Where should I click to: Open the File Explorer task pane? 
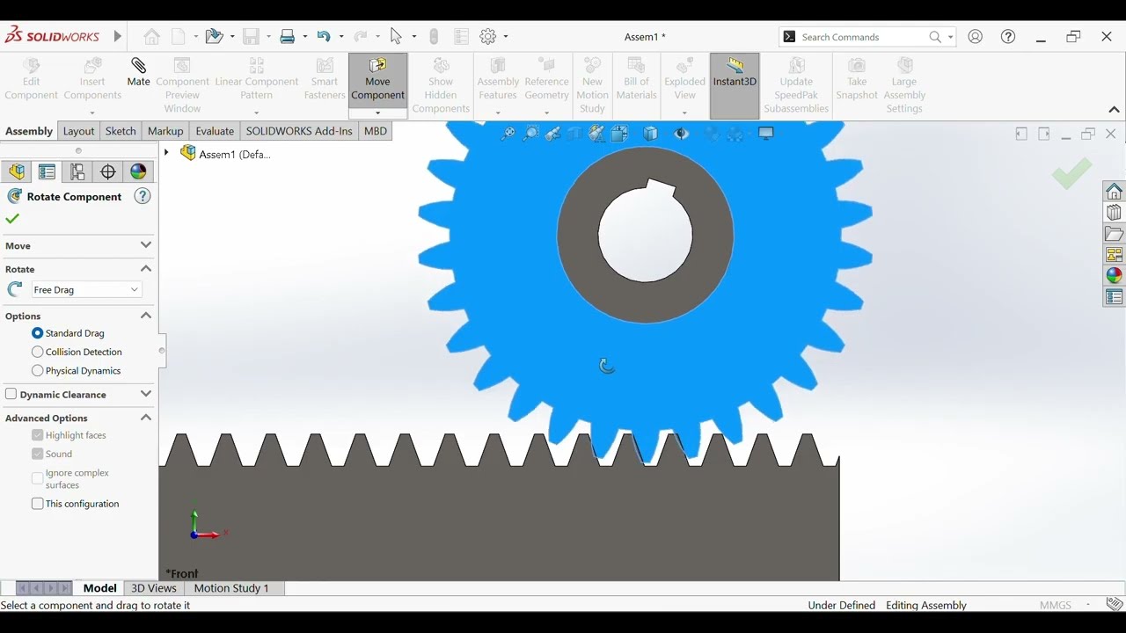[x=1115, y=234]
